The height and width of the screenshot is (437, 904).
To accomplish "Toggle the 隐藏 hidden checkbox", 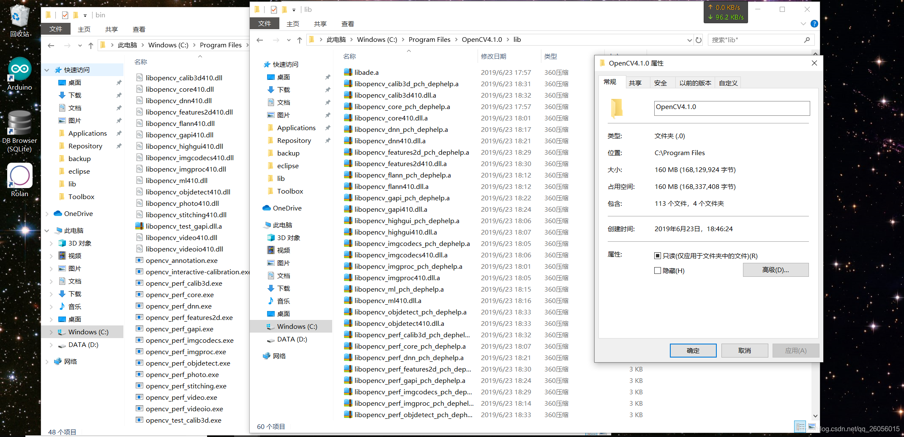I will [x=658, y=270].
